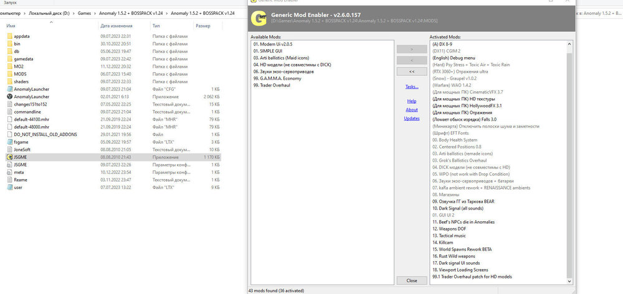Screen dimensions: 623x294
Task: Select the shaders folder icon
Action: pos(10,81)
